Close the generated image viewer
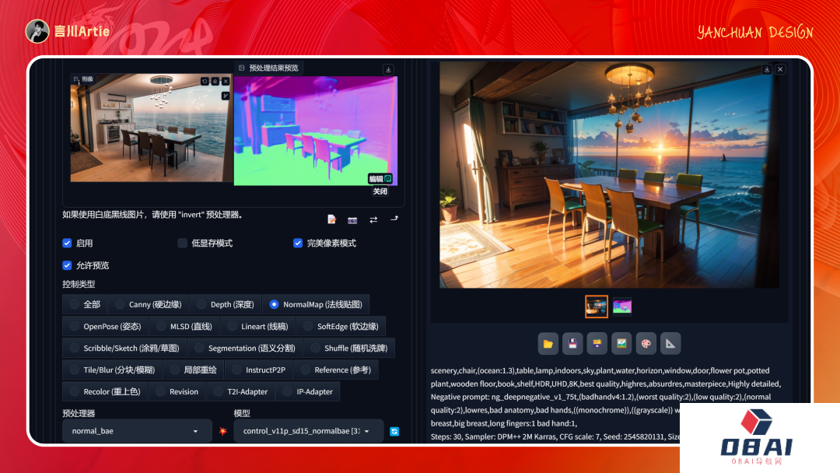840x473 pixels. point(780,70)
